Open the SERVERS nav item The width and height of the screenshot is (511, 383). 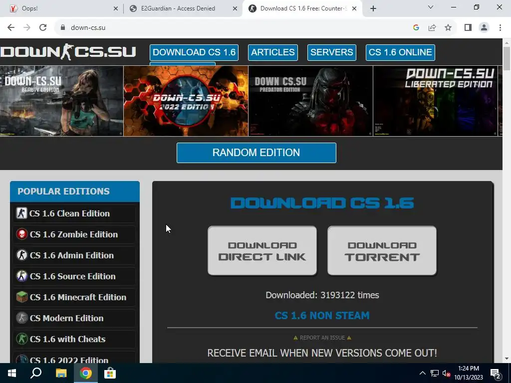click(x=332, y=52)
